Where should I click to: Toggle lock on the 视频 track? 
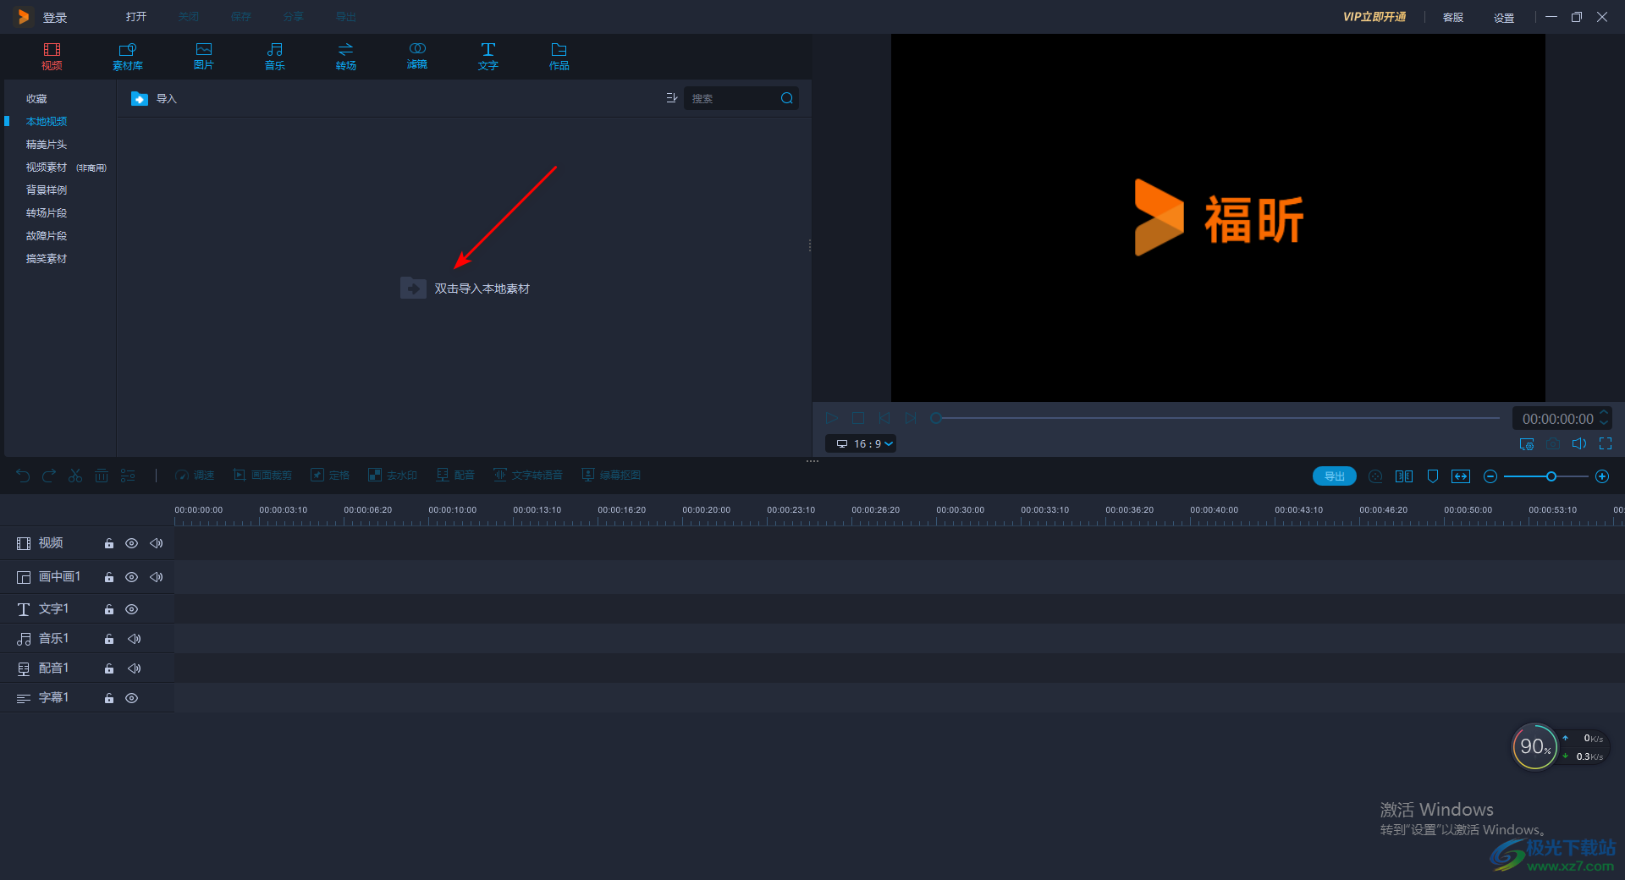tap(109, 543)
